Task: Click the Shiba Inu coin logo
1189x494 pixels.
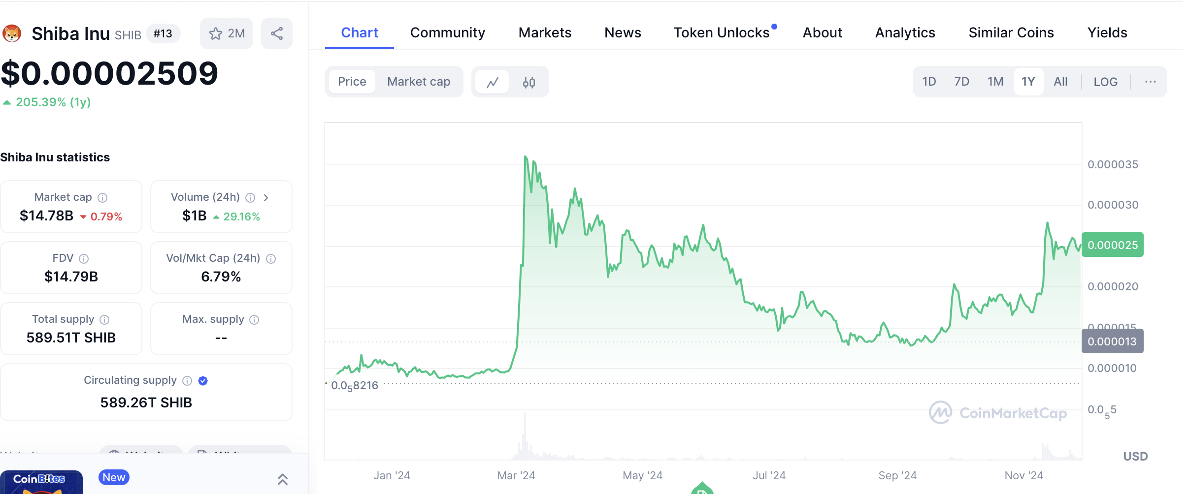Action: coord(12,33)
